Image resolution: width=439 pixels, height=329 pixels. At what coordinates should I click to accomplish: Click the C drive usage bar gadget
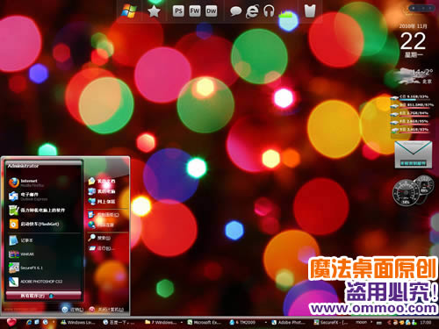tap(411, 97)
